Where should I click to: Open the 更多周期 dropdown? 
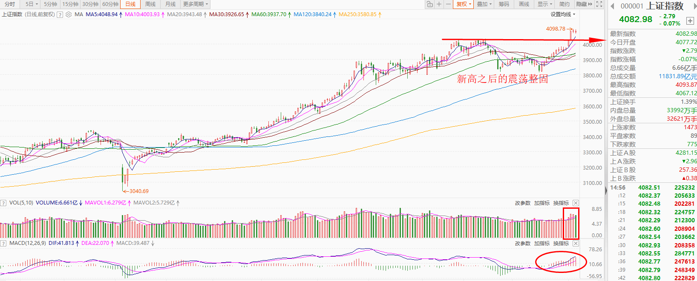point(196,4)
